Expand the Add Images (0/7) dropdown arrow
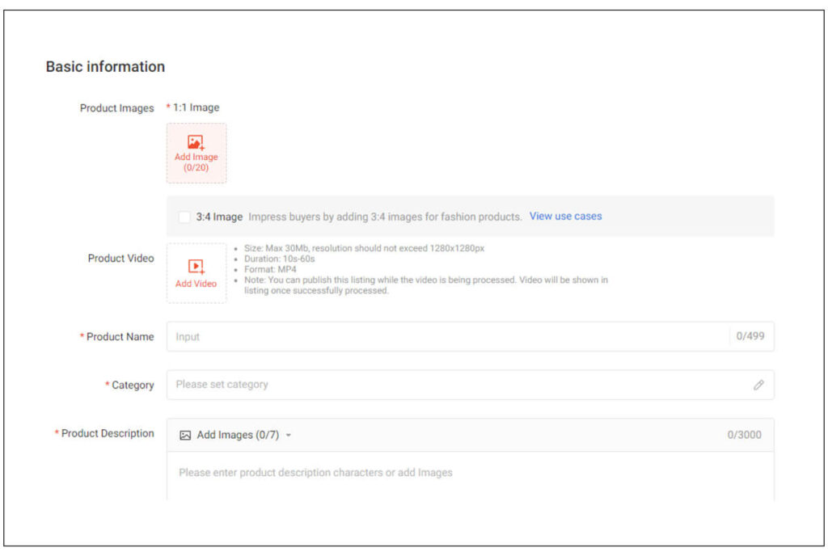828x552 pixels. [x=289, y=436]
